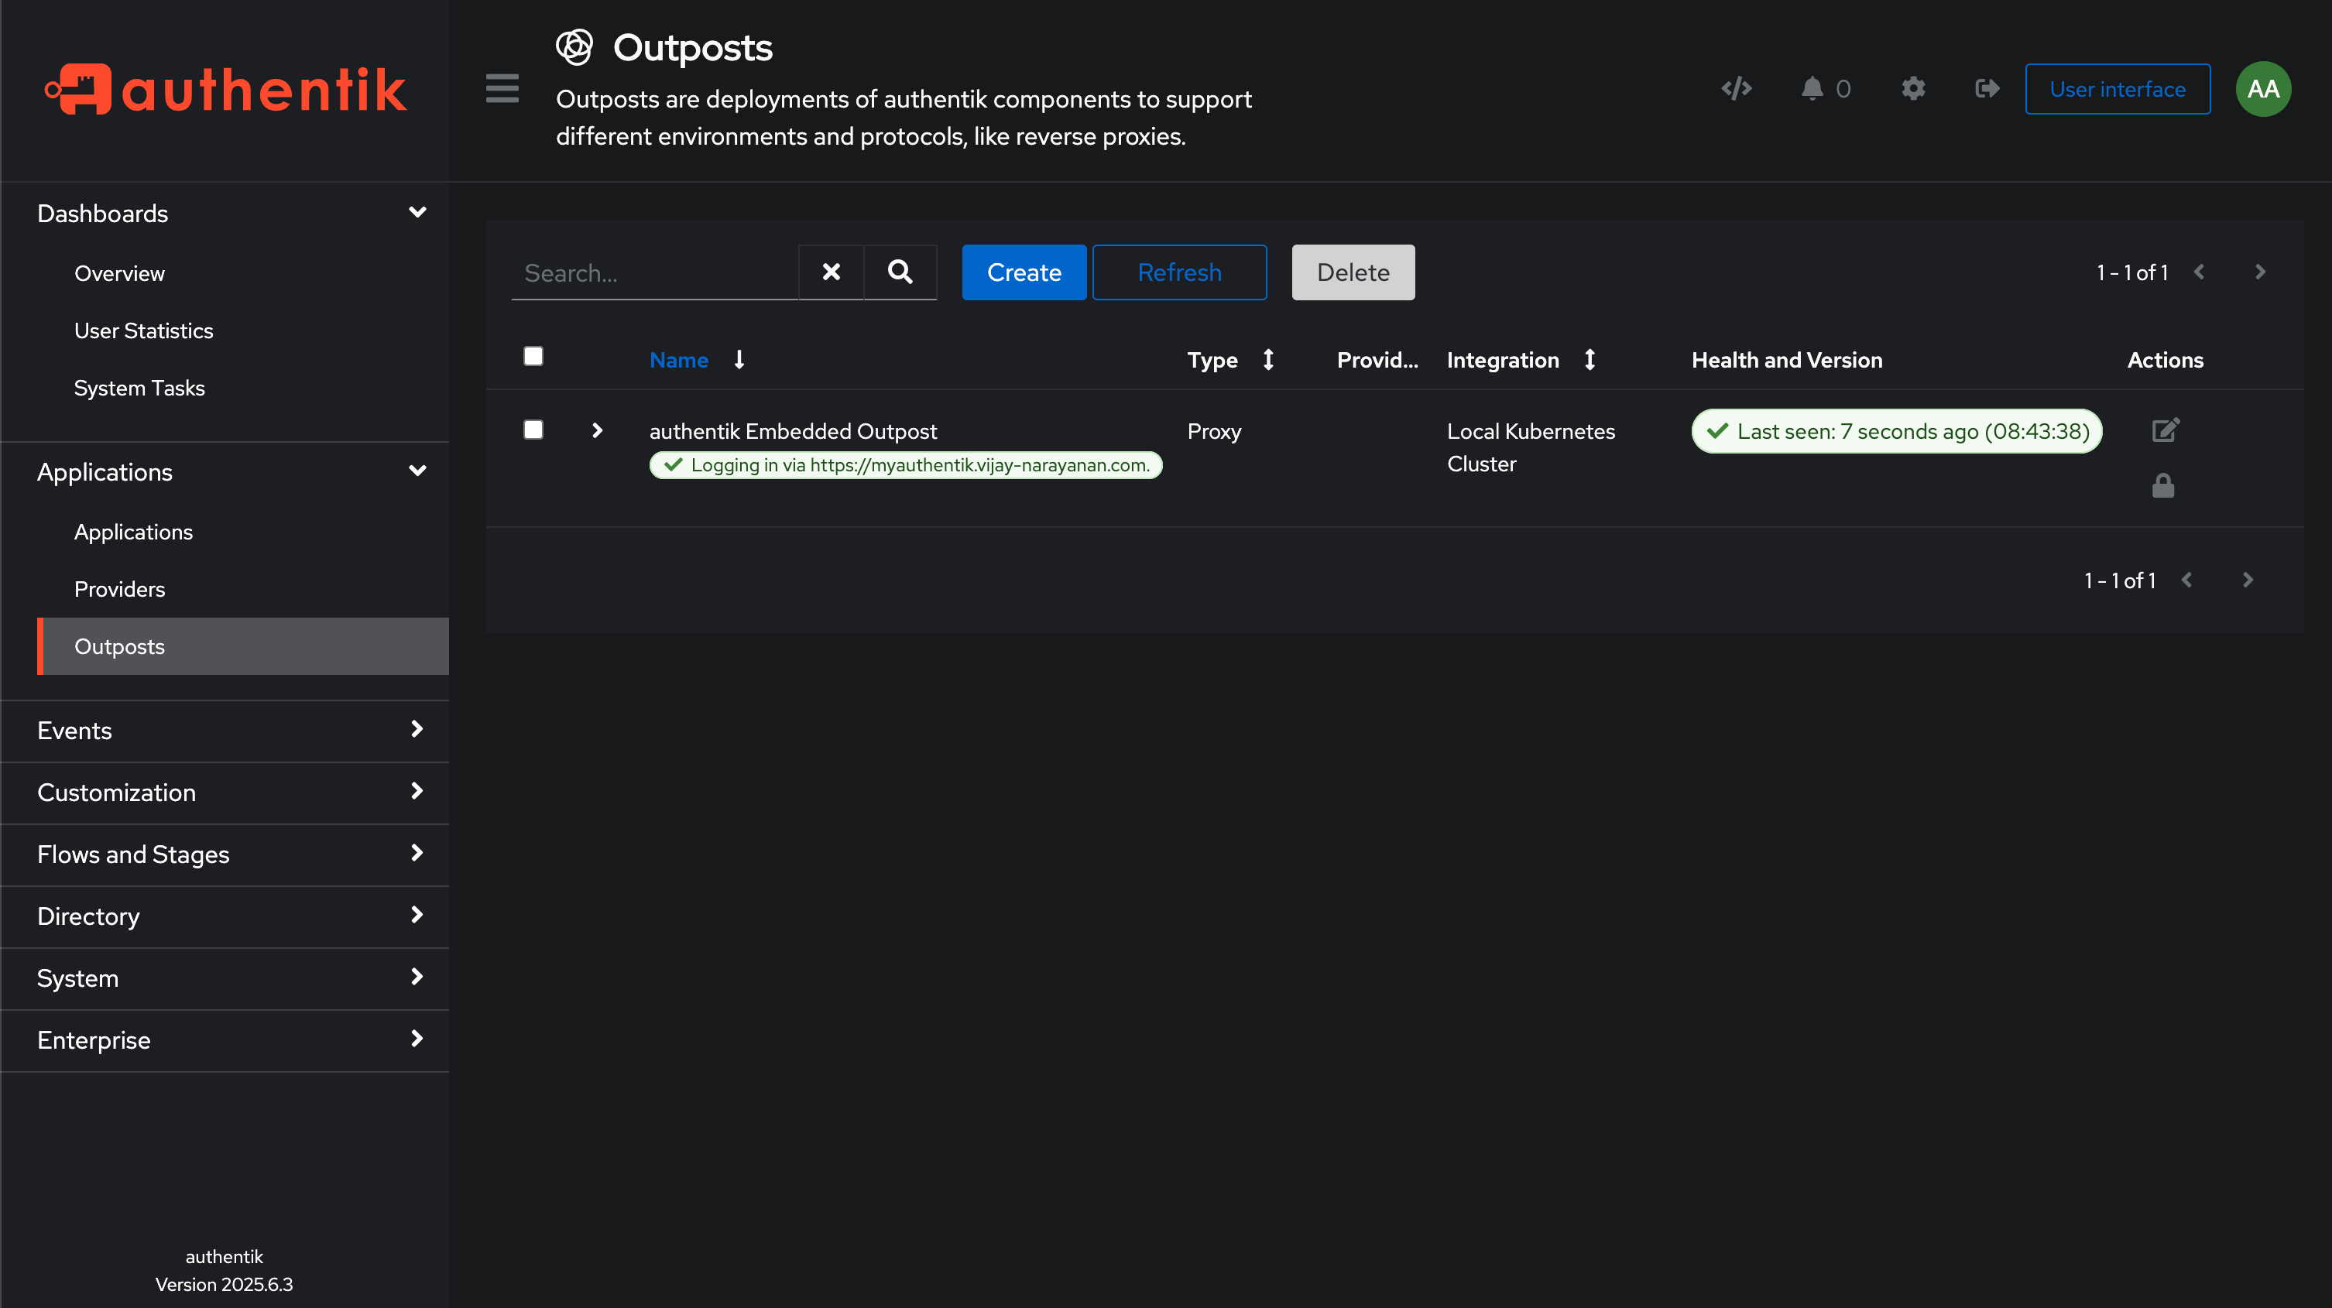
Task: Expand the Events section
Action: (225, 731)
